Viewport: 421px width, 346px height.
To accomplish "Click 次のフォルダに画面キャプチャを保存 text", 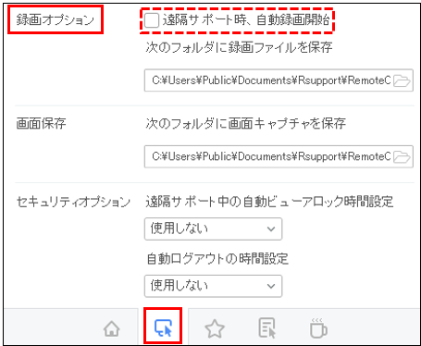I will click(x=245, y=123).
